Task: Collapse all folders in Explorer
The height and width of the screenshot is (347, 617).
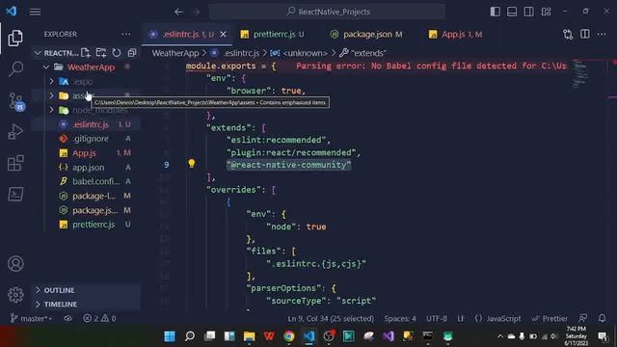Action: click(x=132, y=53)
